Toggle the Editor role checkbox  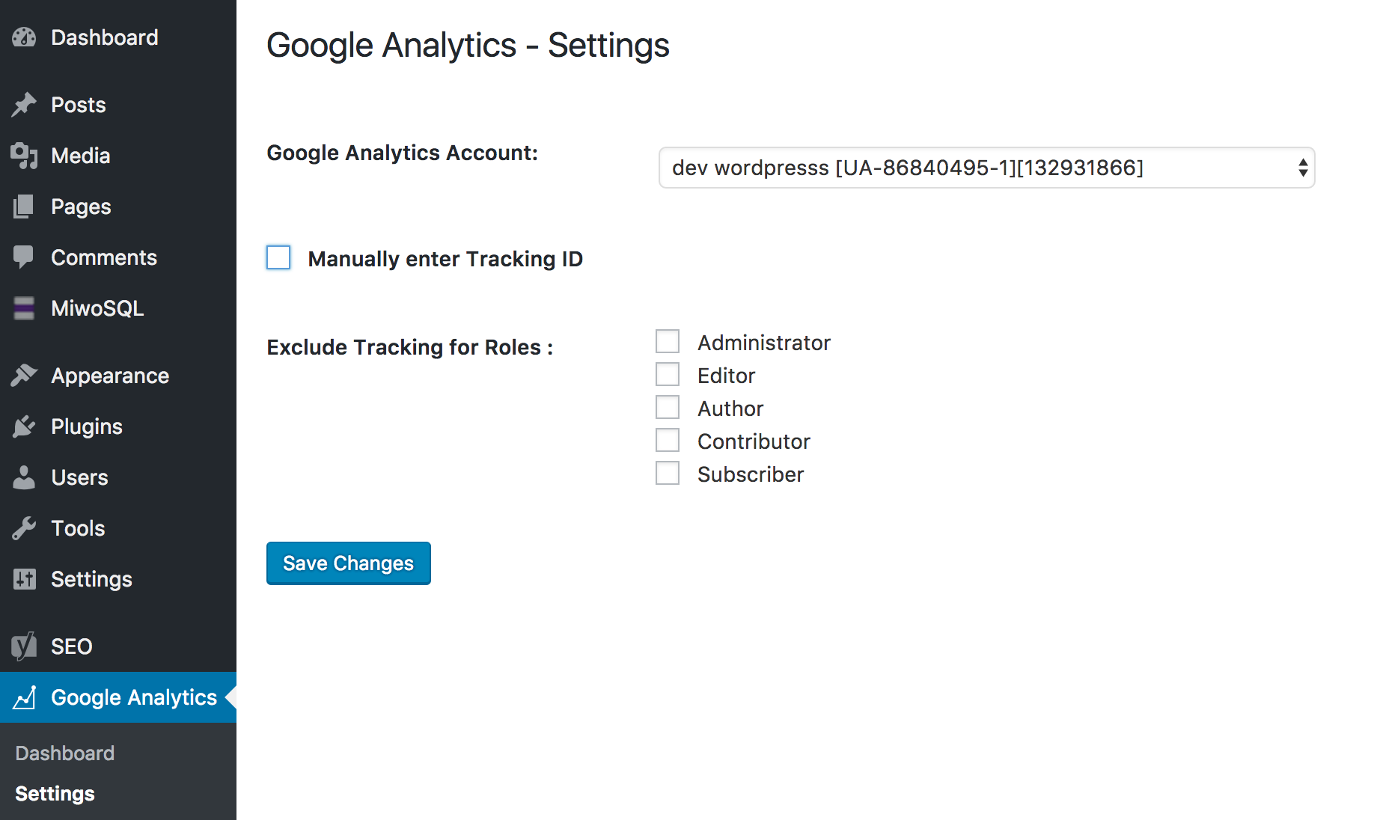pyautogui.click(x=668, y=374)
